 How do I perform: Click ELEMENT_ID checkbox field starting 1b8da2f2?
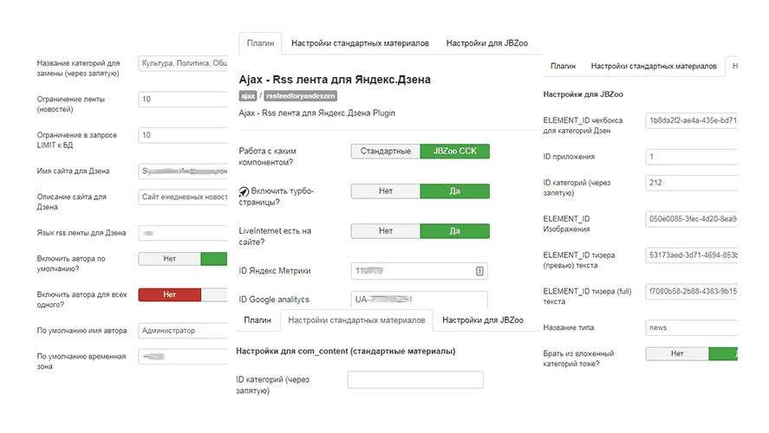click(x=692, y=120)
